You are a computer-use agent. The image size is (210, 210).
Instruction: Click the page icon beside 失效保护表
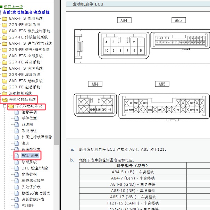[x=17, y=187]
